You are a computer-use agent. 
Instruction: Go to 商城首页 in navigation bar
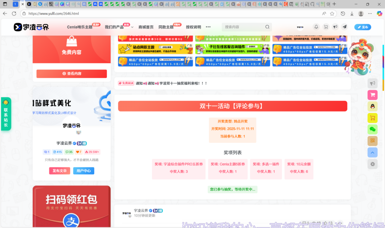146,27
